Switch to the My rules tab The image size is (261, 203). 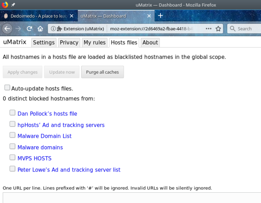pos(95,43)
